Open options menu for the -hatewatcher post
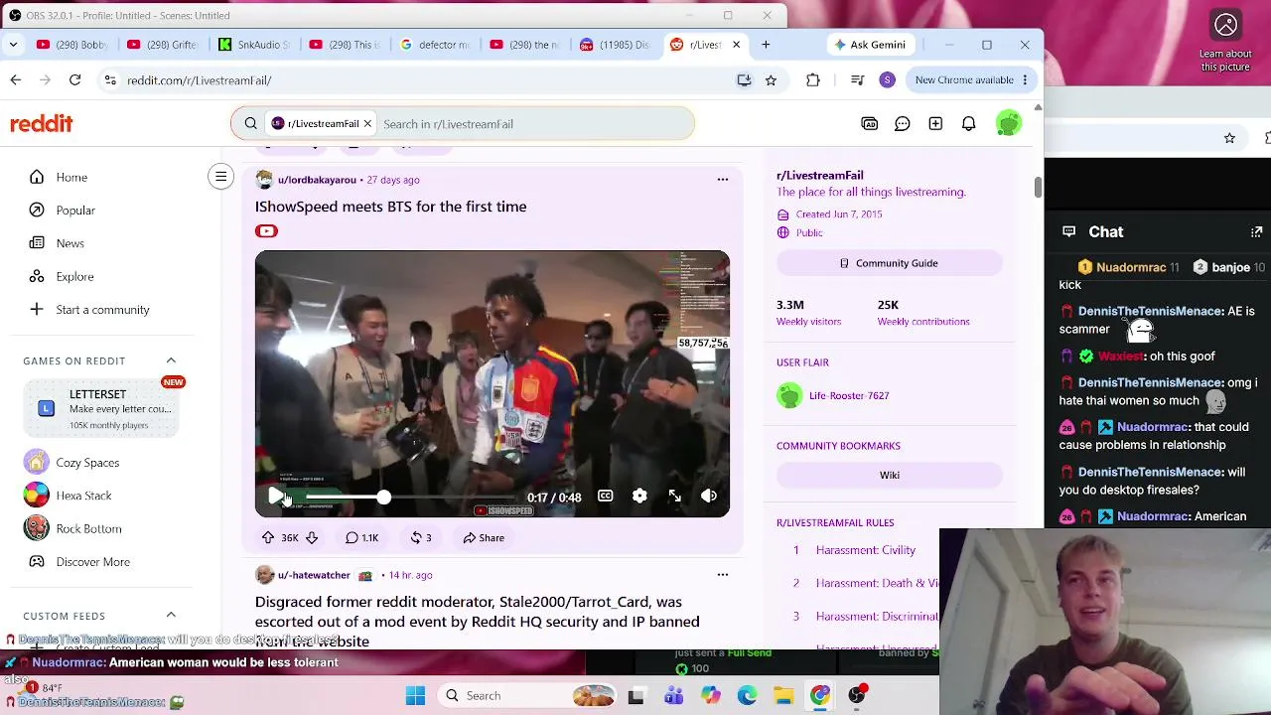 coord(723,575)
